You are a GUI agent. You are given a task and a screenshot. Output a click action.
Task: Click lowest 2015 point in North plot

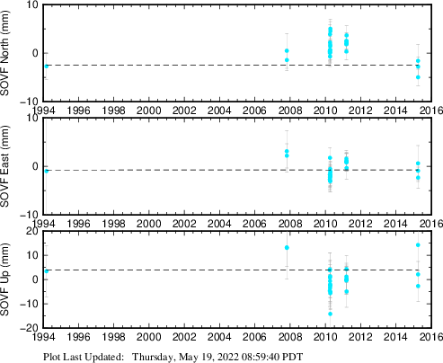click(x=418, y=77)
